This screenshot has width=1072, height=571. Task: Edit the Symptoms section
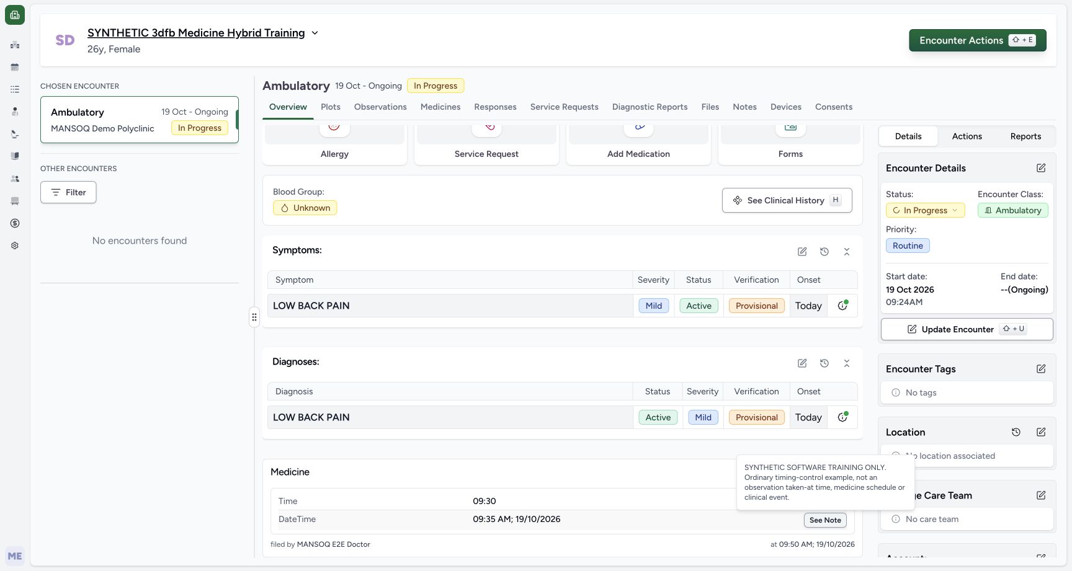802,252
